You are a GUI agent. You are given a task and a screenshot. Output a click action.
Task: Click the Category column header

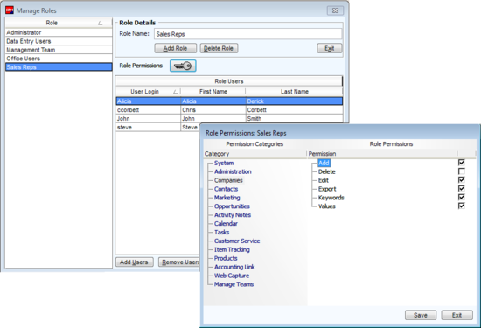click(254, 154)
